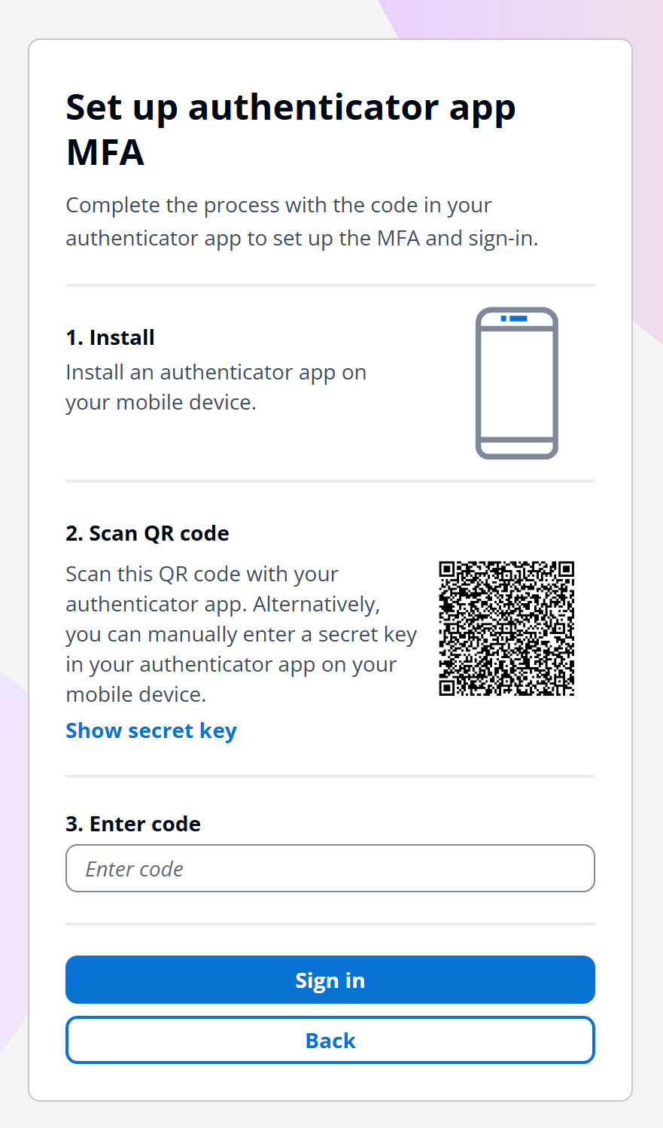Click the mobile phone illustration icon
The height and width of the screenshot is (1128, 663).
517,383
